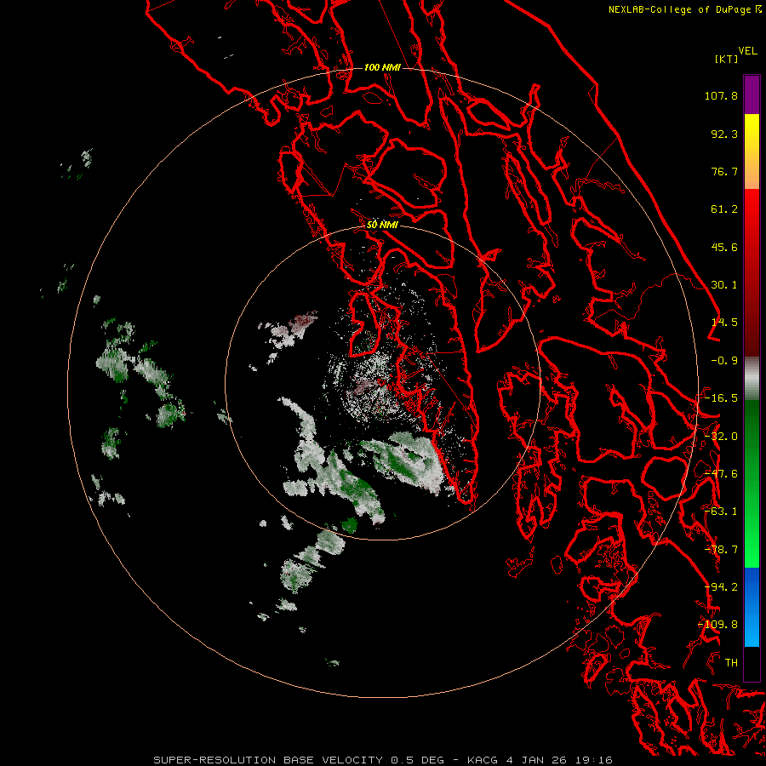
Task: Click the blue segment of the color bar
Action: click(x=752, y=607)
